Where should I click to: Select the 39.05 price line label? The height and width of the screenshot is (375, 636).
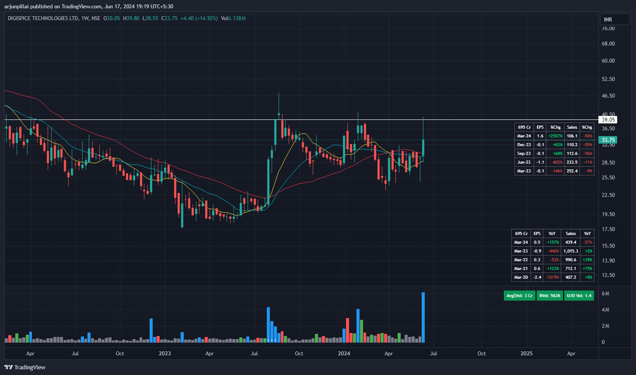pyautogui.click(x=608, y=119)
